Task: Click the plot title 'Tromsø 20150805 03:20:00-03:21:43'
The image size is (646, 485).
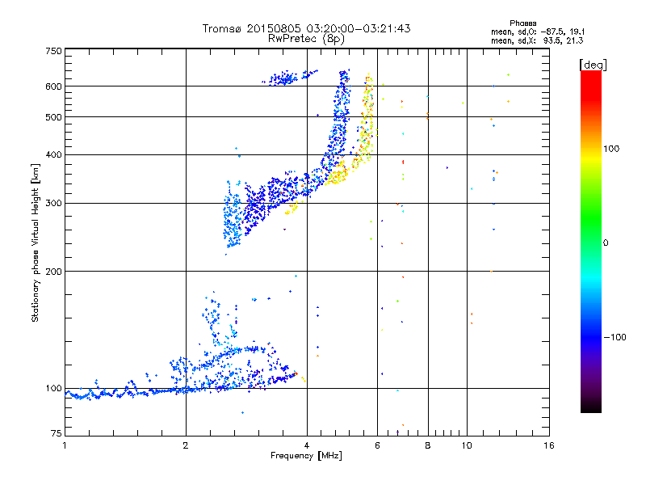Action: (306, 28)
